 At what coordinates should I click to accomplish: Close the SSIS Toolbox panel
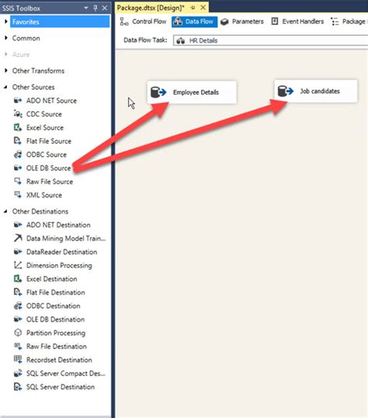(x=105, y=8)
